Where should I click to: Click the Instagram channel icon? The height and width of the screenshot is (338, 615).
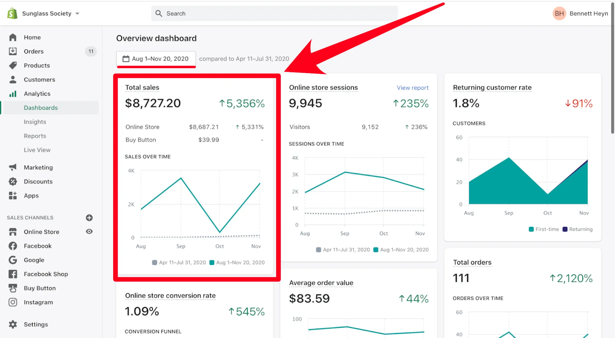13,302
